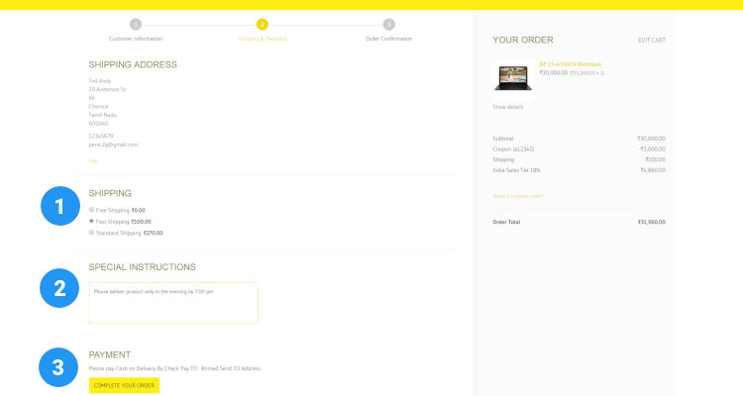Click the gray step 3 circle icon
This screenshot has width=743, height=396.
click(x=388, y=24)
